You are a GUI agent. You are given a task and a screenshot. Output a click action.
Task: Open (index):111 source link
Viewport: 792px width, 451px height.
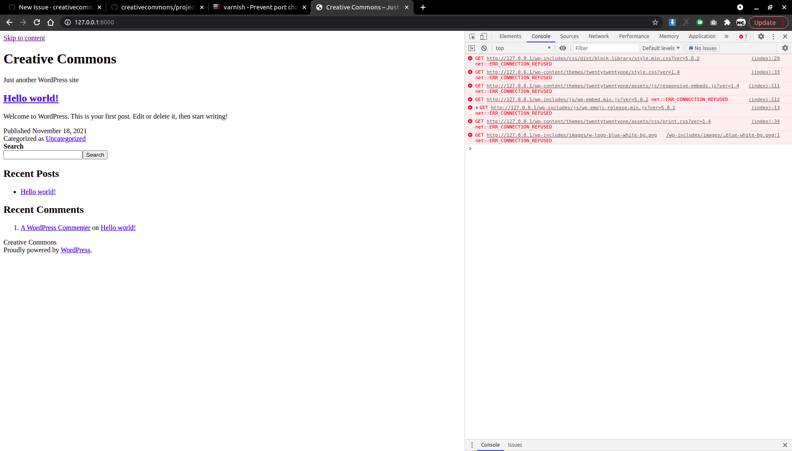pos(764,86)
